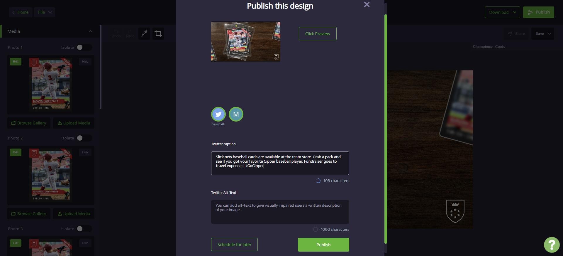The height and width of the screenshot is (256, 563).
Task: Click the Share button with arrow icon
Action: click(516, 33)
